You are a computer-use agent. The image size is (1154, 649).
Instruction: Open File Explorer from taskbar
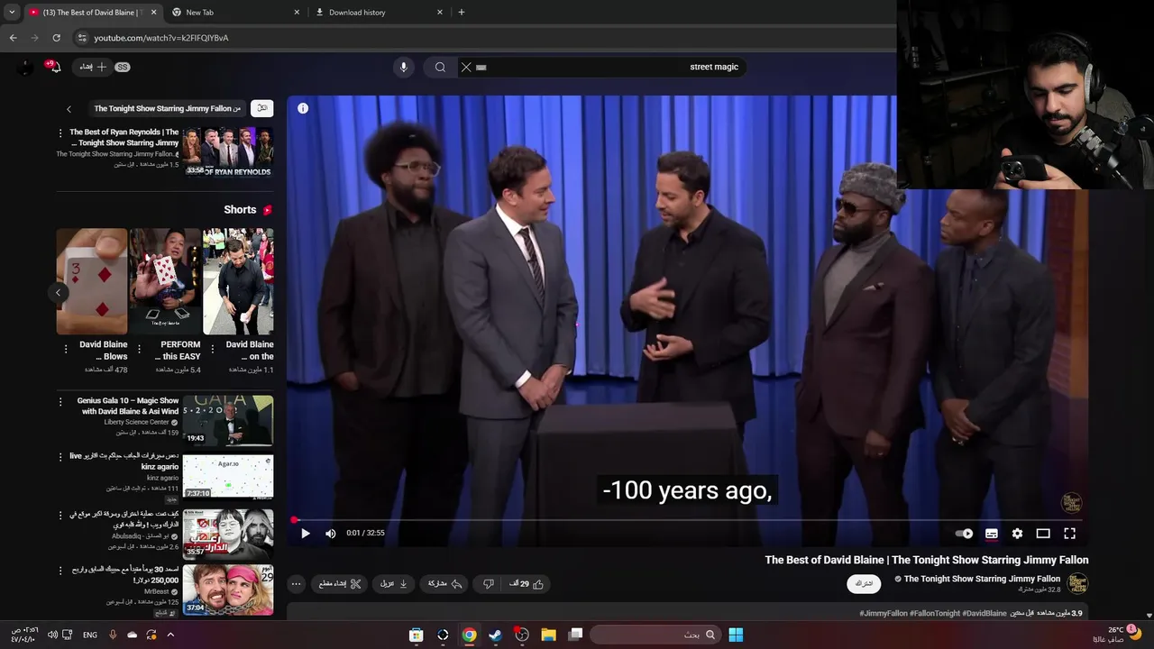[548, 635]
